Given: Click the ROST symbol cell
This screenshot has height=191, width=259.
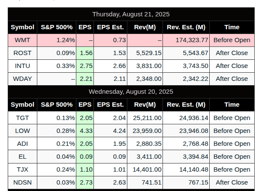Looking at the screenshot, I should pos(22,53).
